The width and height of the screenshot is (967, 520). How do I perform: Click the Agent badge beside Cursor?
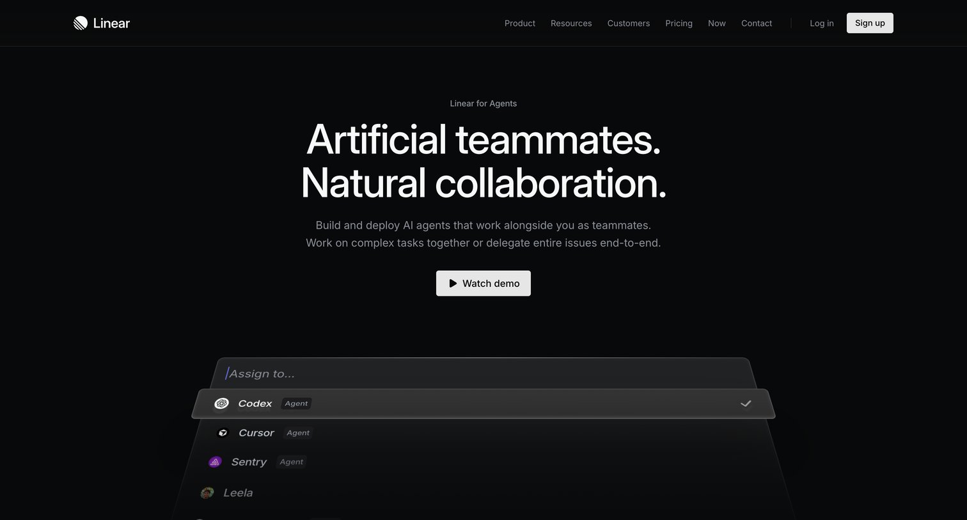(x=298, y=432)
